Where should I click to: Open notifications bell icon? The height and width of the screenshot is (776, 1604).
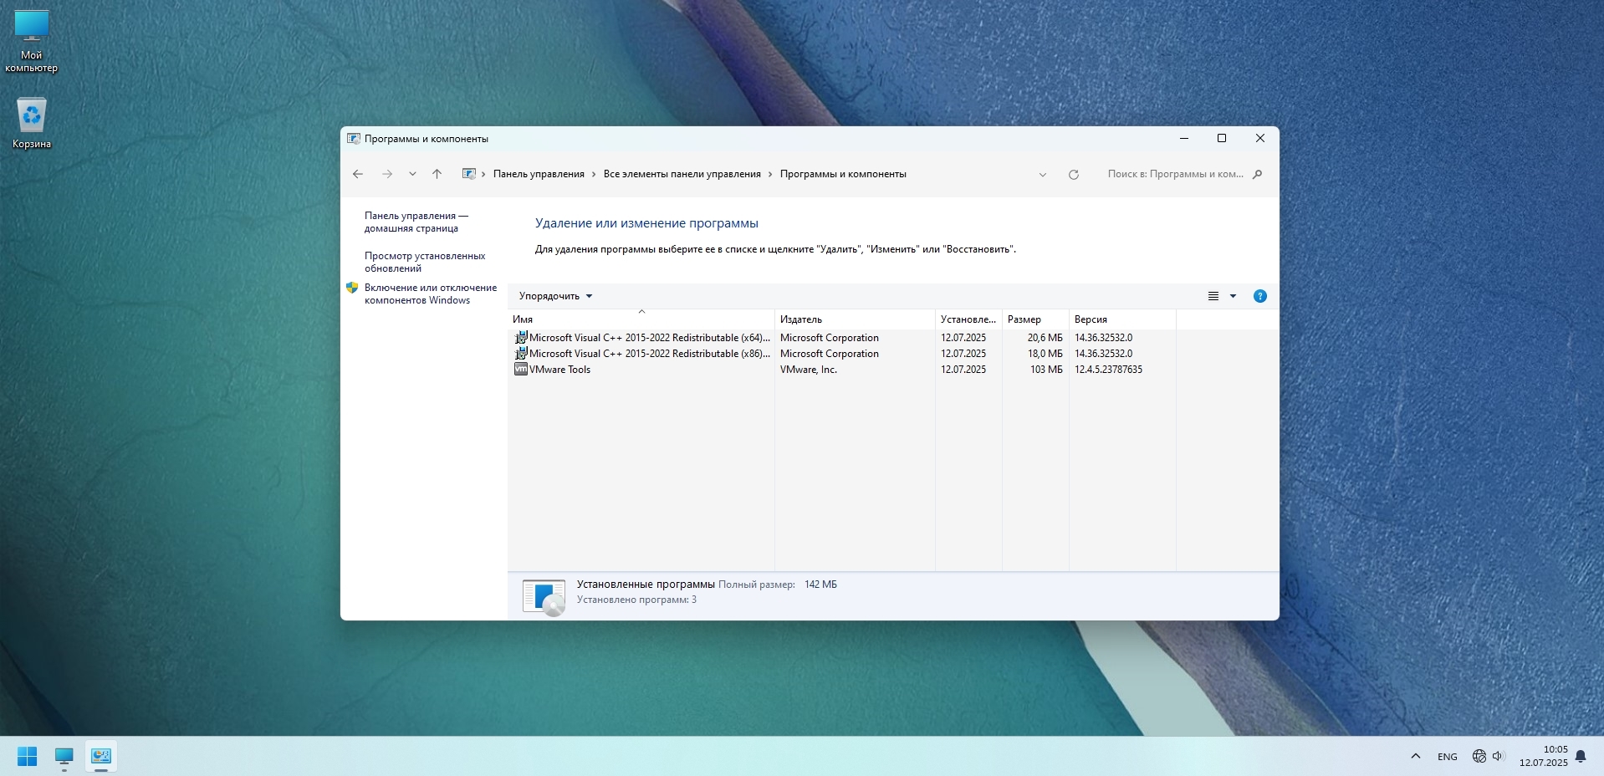coord(1581,756)
